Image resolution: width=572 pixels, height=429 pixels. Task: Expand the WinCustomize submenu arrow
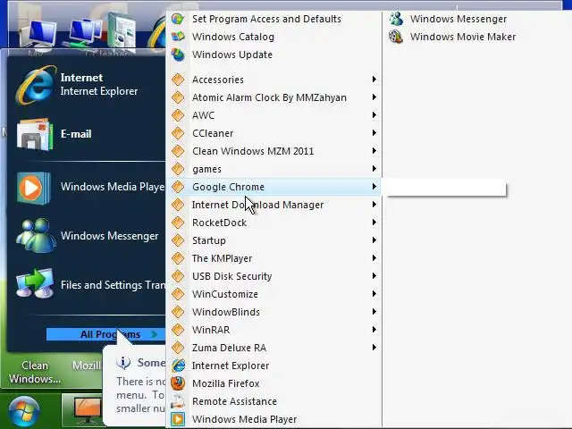374,294
